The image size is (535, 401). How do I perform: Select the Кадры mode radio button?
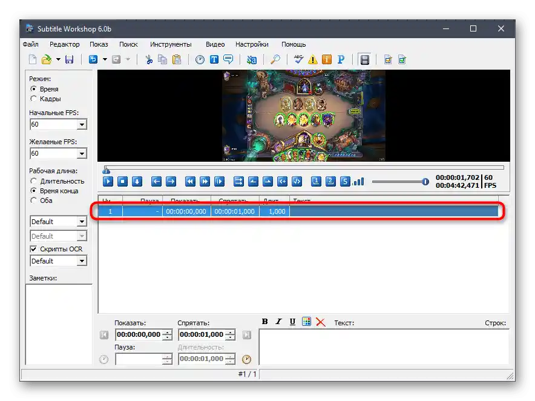click(x=34, y=99)
